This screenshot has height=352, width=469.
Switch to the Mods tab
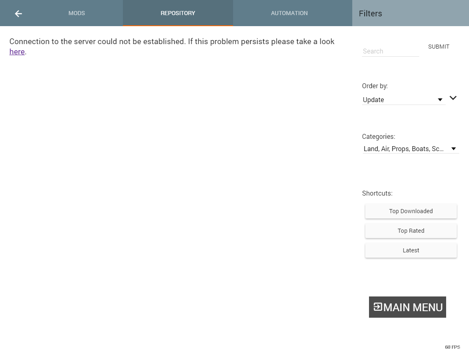pos(77,13)
